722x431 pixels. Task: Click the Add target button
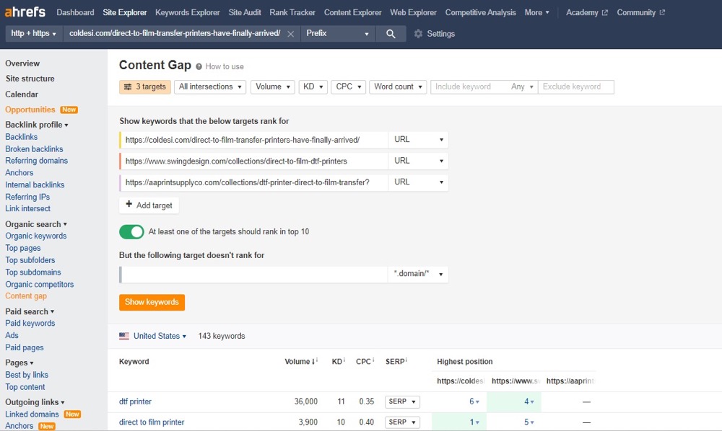point(149,205)
